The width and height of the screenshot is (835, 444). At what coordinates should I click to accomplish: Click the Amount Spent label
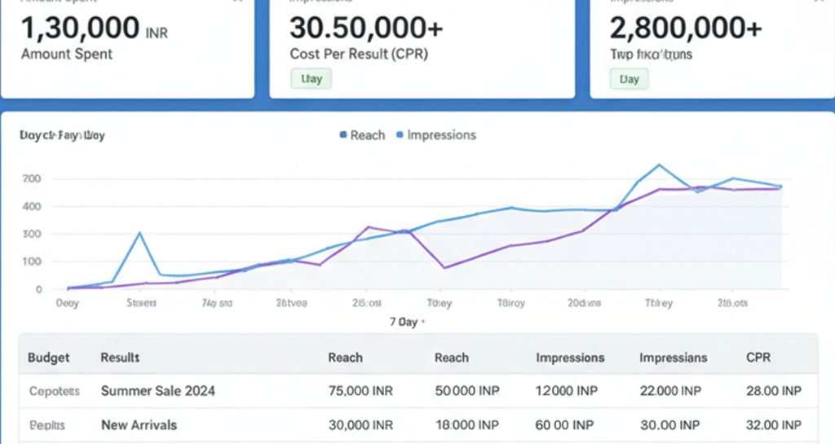coord(67,54)
